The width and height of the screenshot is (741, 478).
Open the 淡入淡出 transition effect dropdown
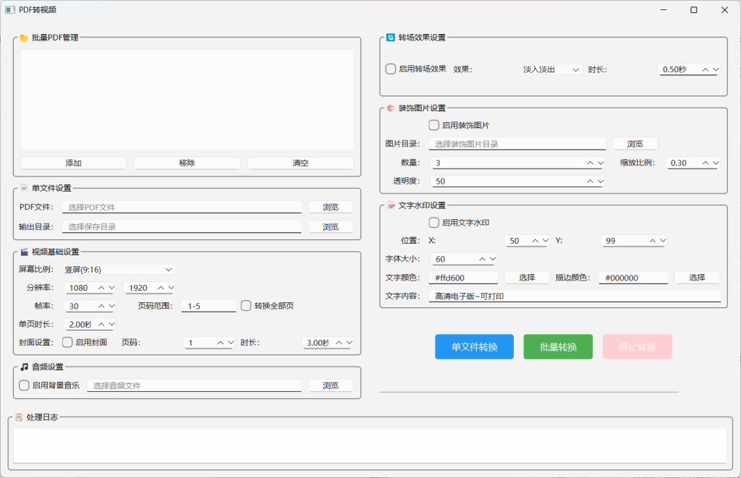(551, 69)
